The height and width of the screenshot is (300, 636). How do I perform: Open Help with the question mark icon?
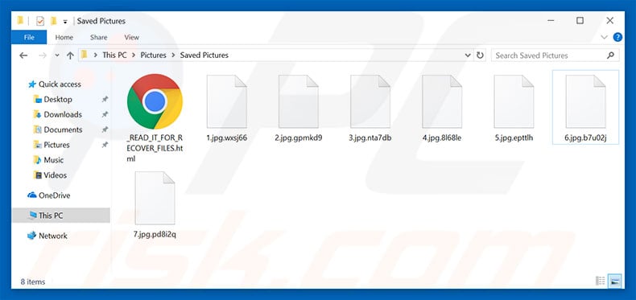(x=617, y=37)
